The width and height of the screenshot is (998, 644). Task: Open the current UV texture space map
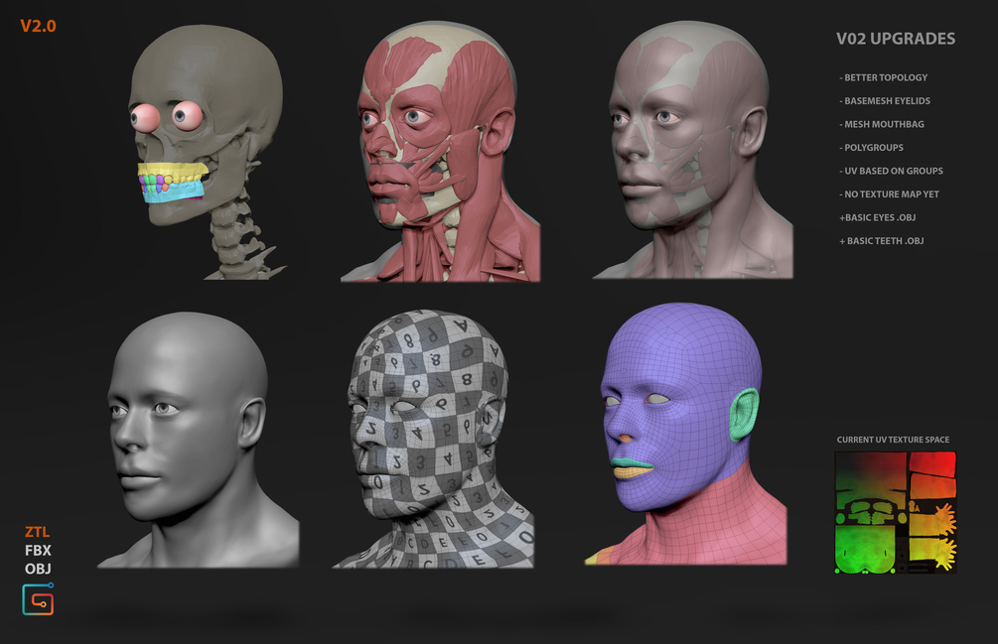coord(896,512)
